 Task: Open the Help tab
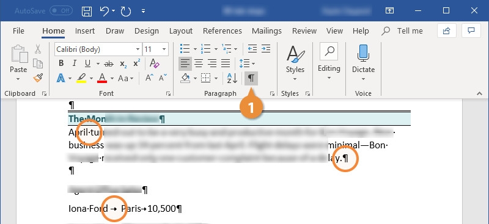click(361, 31)
